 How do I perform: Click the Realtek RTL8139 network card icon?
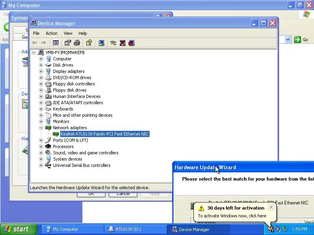(55, 134)
